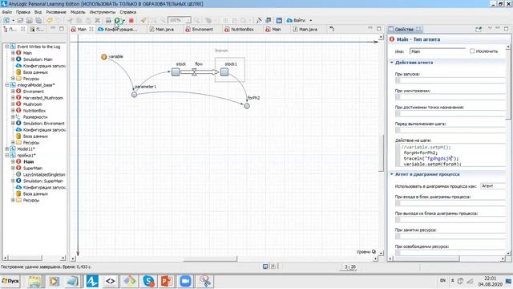Collapse the Агент в диаграмме процесса section
The height and width of the screenshot is (289, 513).
click(x=392, y=174)
